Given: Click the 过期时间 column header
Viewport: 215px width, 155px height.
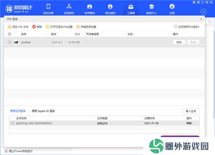Looking at the screenshot, I should pyautogui.click(x=149, y=118).
